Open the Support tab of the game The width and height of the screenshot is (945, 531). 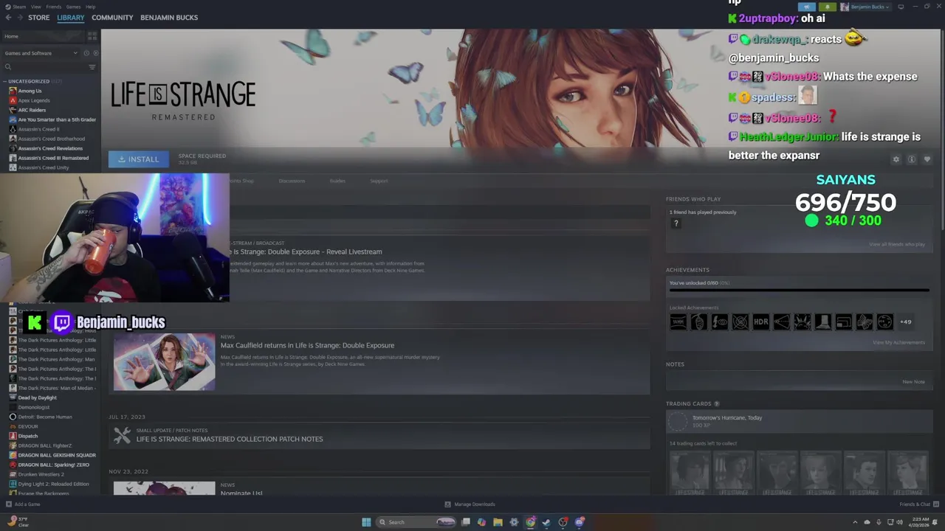pyautogui.click(x=379, y=181)
